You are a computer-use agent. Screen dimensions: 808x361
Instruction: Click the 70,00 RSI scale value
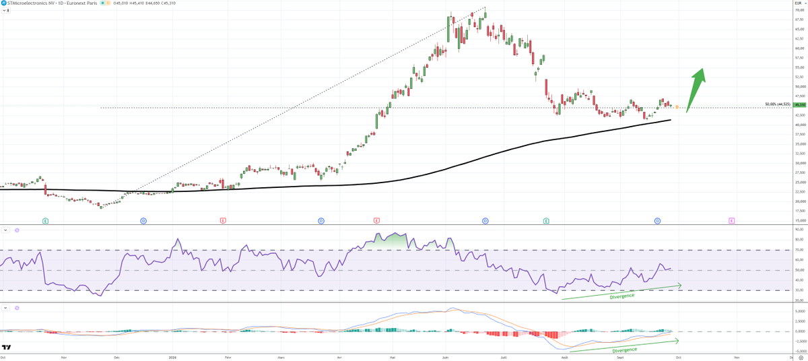point(799,250)
